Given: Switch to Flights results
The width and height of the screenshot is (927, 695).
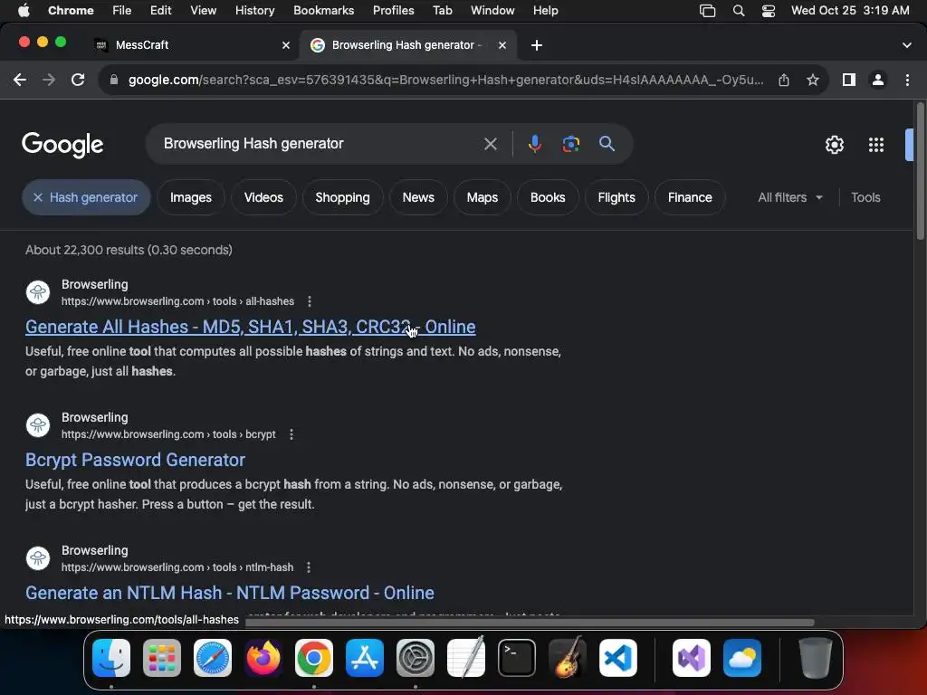Looking at the screenshot, I should [x=616, y=197].
